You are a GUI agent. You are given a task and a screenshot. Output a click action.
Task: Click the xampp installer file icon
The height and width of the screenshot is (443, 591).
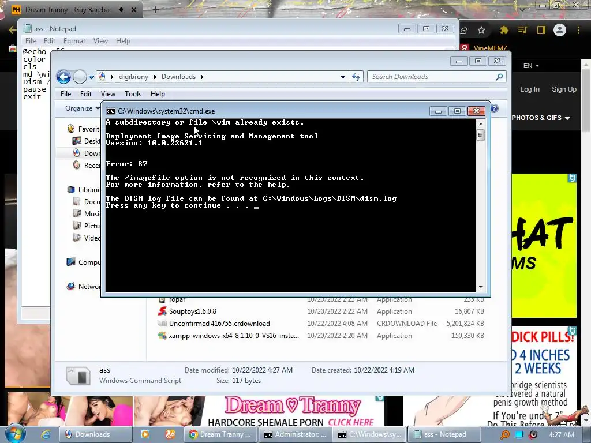click(x=162, y=335)
